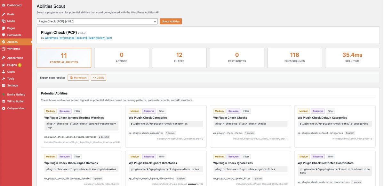The height and width of the screenshot is (186, 384).
Task: Click the Settings icon in sidebar
Action: [4, 85]
